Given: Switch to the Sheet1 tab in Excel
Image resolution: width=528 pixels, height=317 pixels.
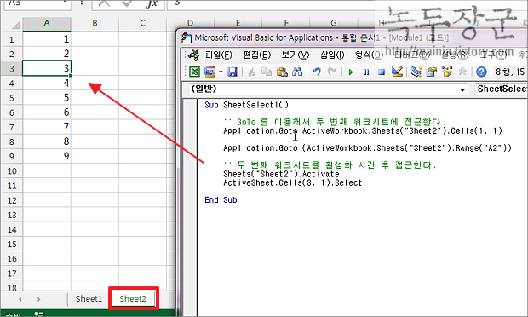Looking at the screenshot, I should click(89, 299).
